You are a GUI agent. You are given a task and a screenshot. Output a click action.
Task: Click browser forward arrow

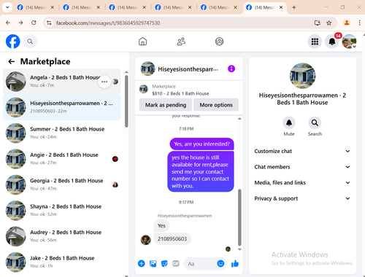point(21,23)
